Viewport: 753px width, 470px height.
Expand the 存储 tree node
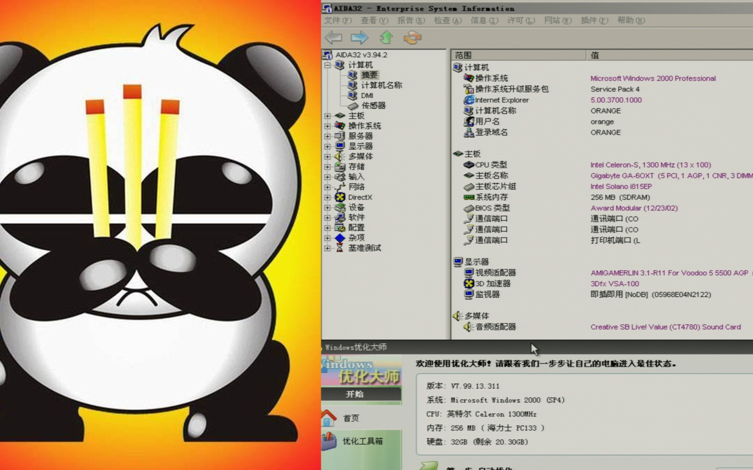pos(327,167)
